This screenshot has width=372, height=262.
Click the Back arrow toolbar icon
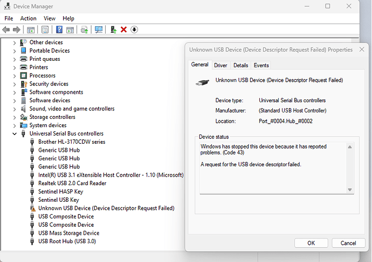(6, 30)
